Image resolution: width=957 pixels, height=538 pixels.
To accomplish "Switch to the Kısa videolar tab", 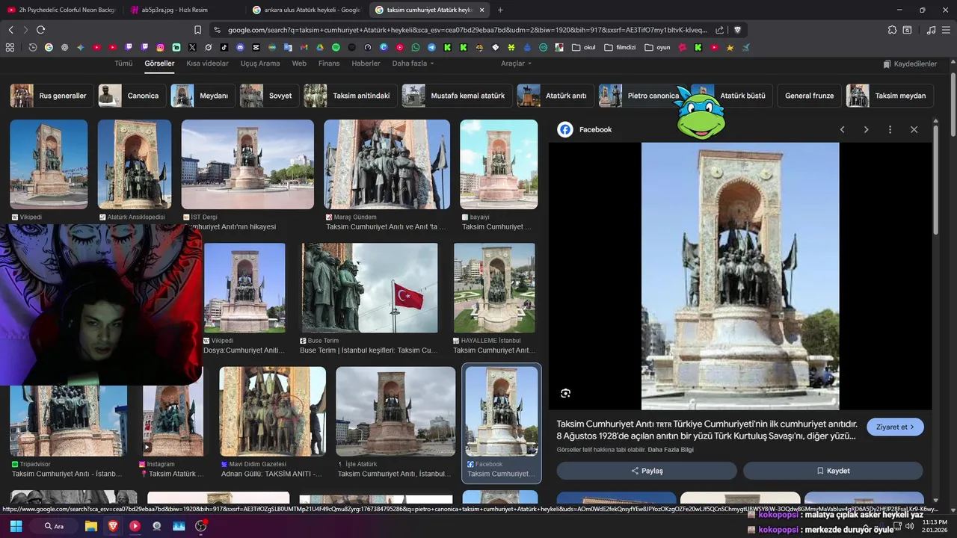I will point(207,64).
